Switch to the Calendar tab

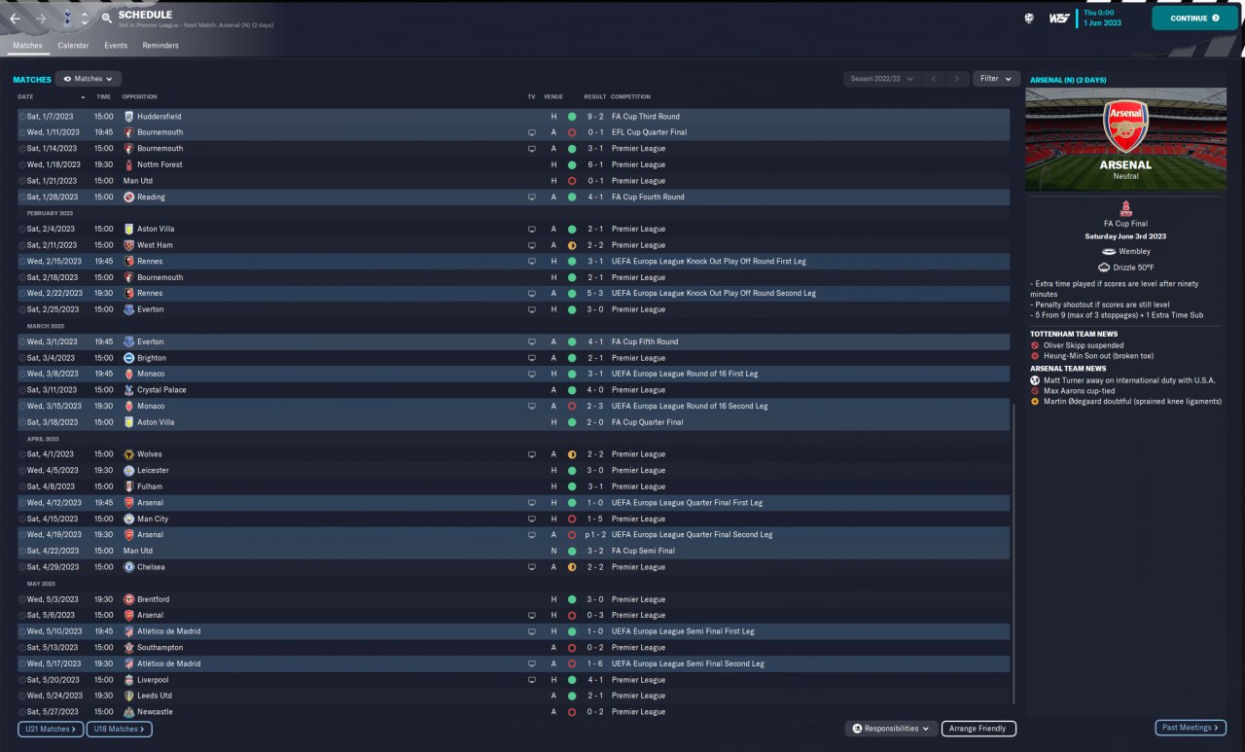click(x=73, y=46)
